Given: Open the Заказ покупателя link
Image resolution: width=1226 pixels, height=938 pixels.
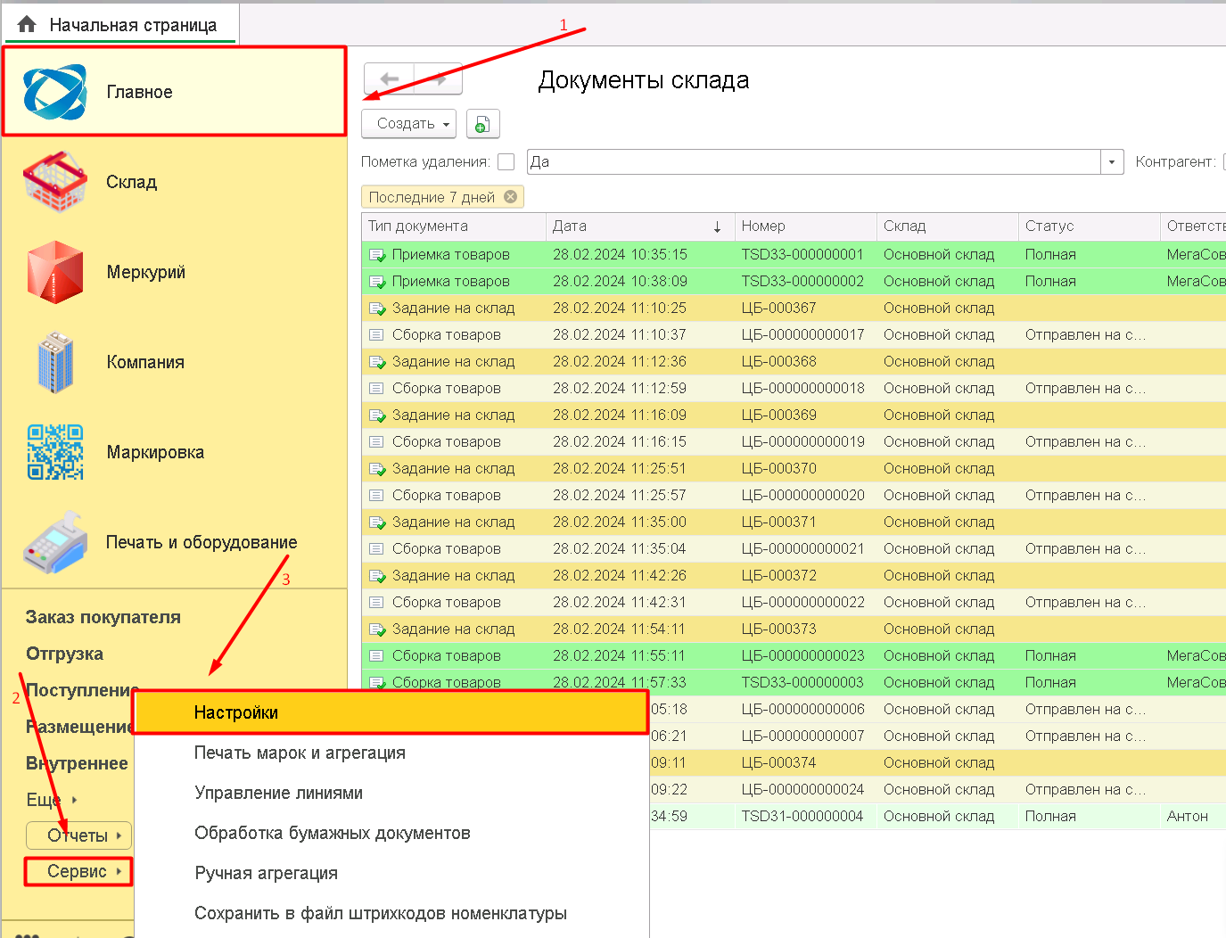Looking at the screenshot, I should click(103, 617).
